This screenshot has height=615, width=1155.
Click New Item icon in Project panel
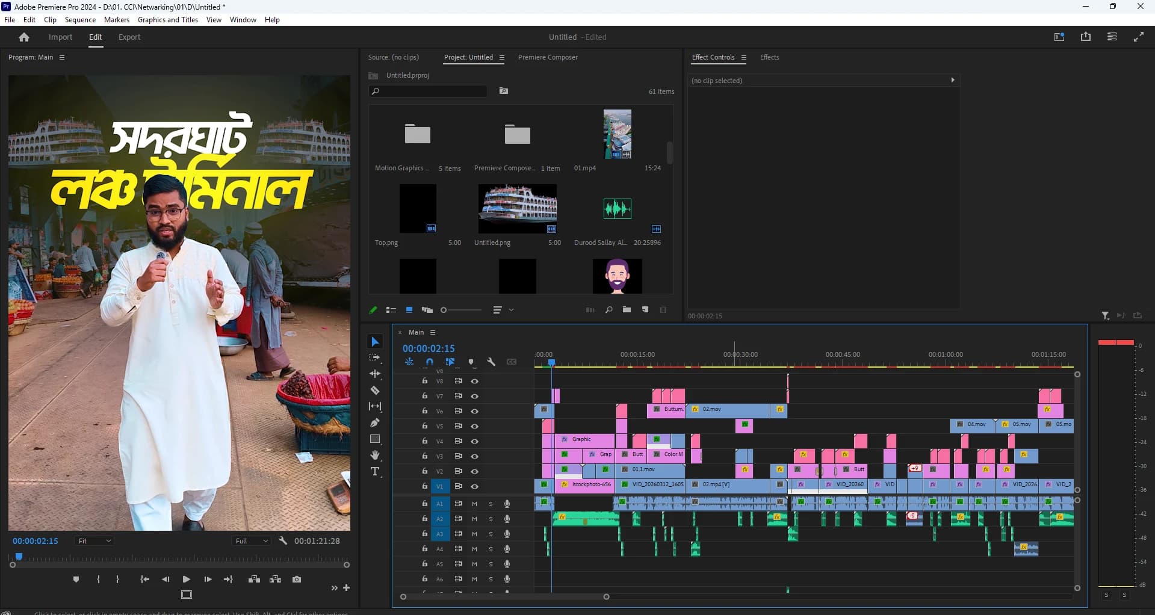point(645,310)
